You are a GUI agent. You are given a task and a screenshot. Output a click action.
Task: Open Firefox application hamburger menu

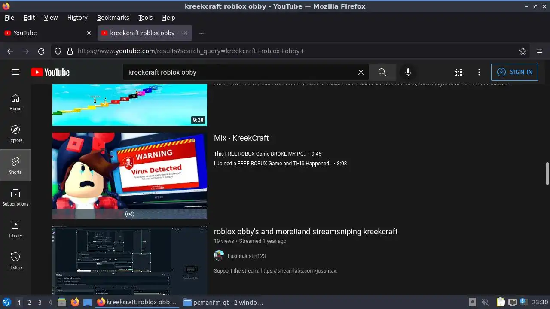540,51
